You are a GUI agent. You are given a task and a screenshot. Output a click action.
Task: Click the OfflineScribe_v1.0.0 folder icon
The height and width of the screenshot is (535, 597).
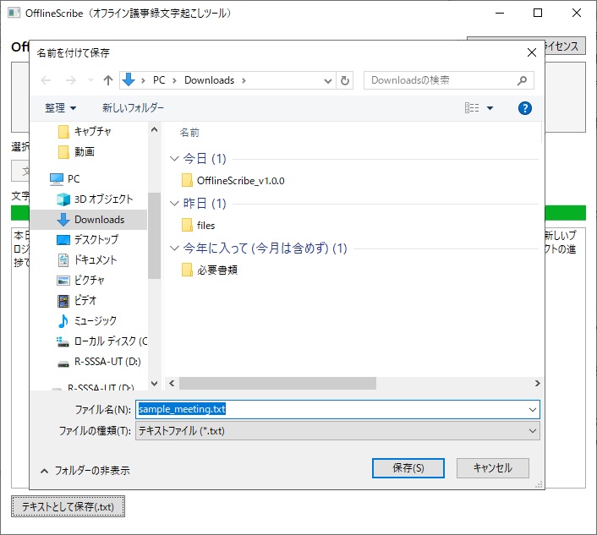[x=187, y=180]
